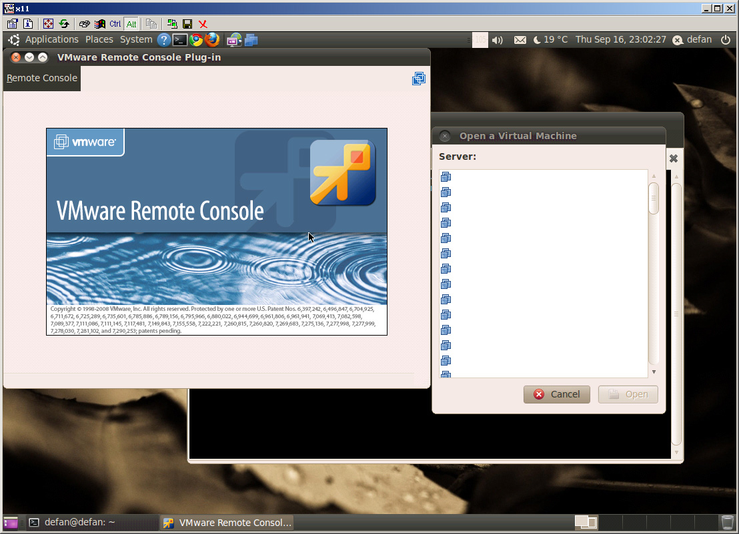Open the Ubuntu logo main menu
739x534 pixels.
13,40
